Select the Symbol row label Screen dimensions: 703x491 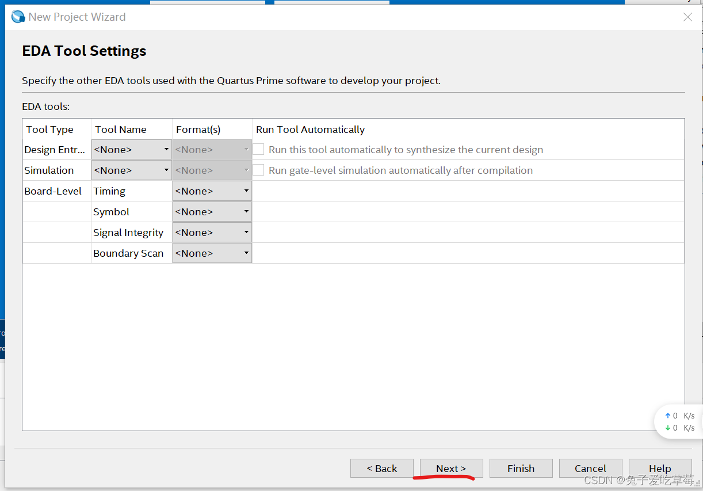click(x=132, y=212)
